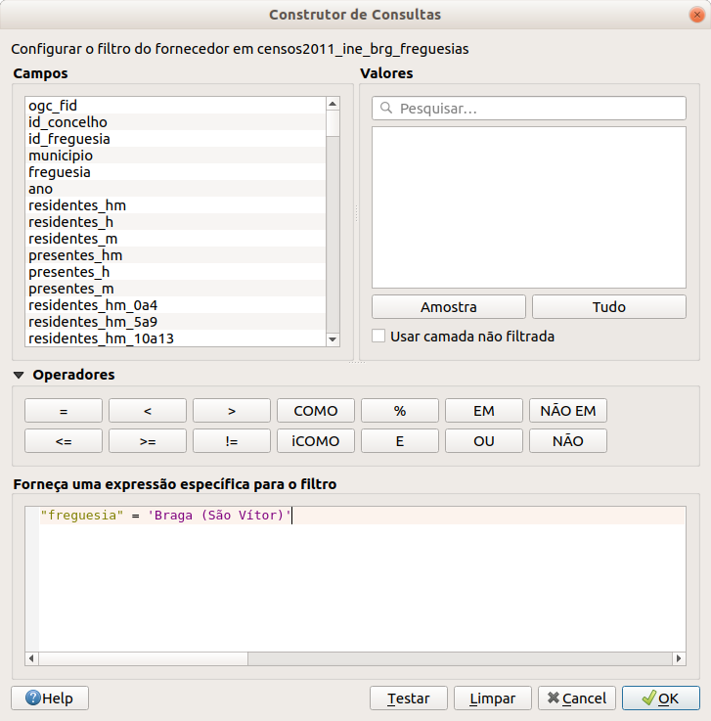Close the Construtor de Consultas dialog
Image resolution: width=711 pixels, height=721 pixels.
pos(694,15)
